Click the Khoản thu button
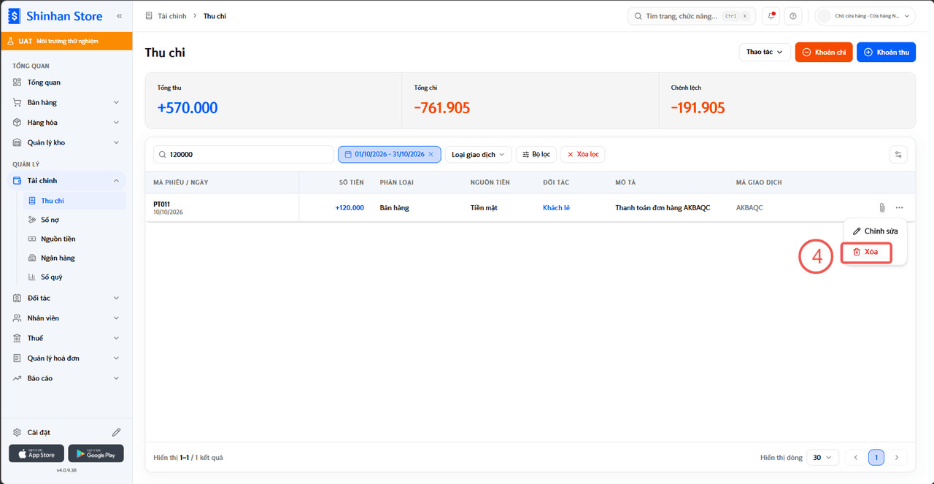 (886, 52)
